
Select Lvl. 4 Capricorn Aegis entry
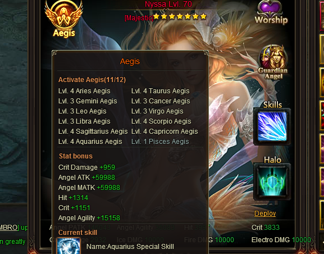coord(165,131)
